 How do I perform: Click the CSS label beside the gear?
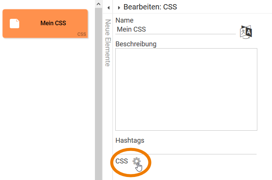[x=122, y=161]
